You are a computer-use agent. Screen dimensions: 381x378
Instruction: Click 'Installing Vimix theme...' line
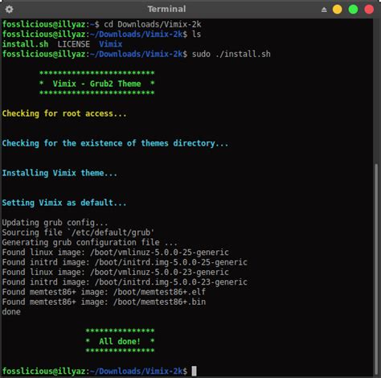pyautogui.click(x=59, y=173)
